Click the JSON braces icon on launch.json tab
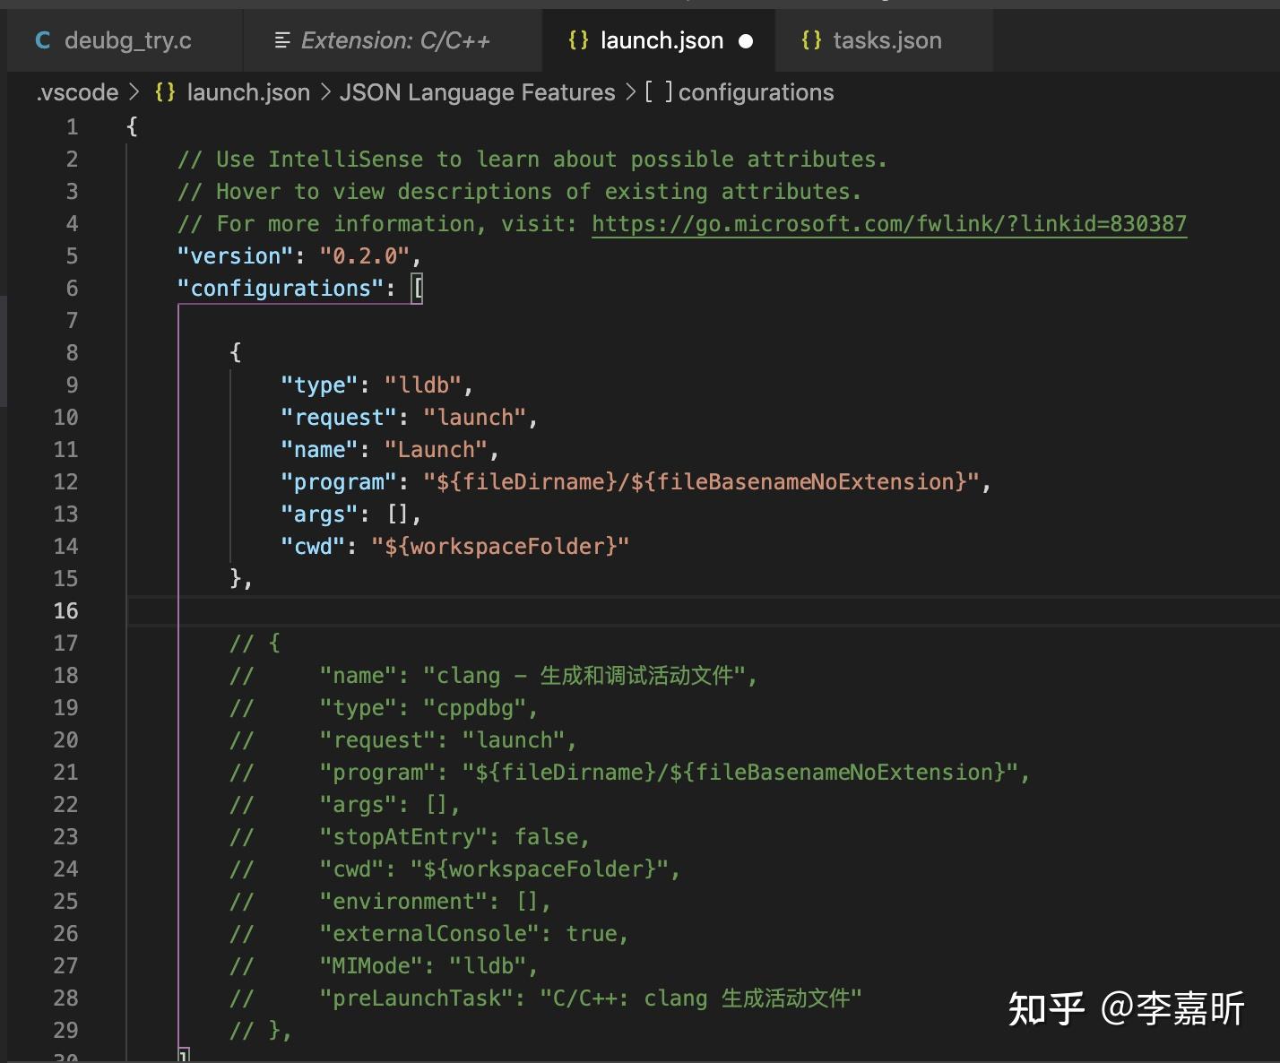The height and width of the screenshot is (1063, 1280). 578,39
